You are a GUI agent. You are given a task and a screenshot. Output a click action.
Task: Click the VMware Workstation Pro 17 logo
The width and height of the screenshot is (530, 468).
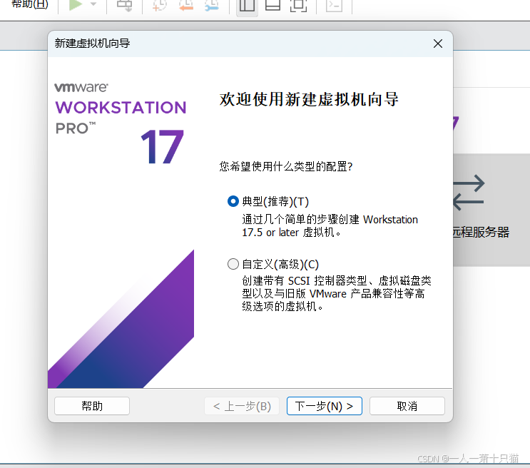pos(121,123)
